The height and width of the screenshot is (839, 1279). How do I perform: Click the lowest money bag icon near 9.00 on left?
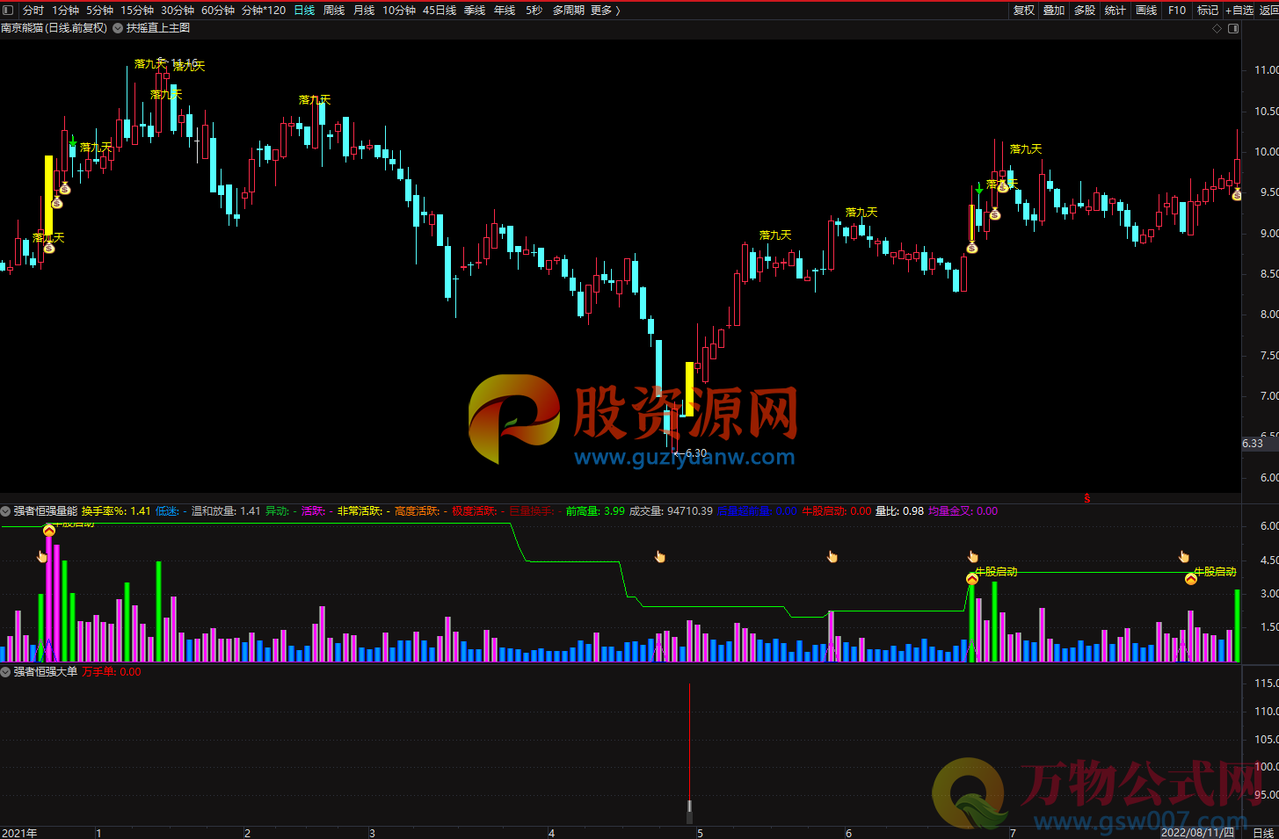click(x=49, y=248)
